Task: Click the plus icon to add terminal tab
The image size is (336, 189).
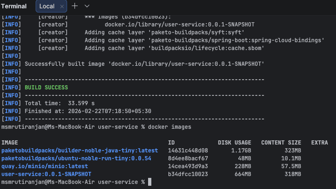Action: pyautogui.click(x=75, y=6)
